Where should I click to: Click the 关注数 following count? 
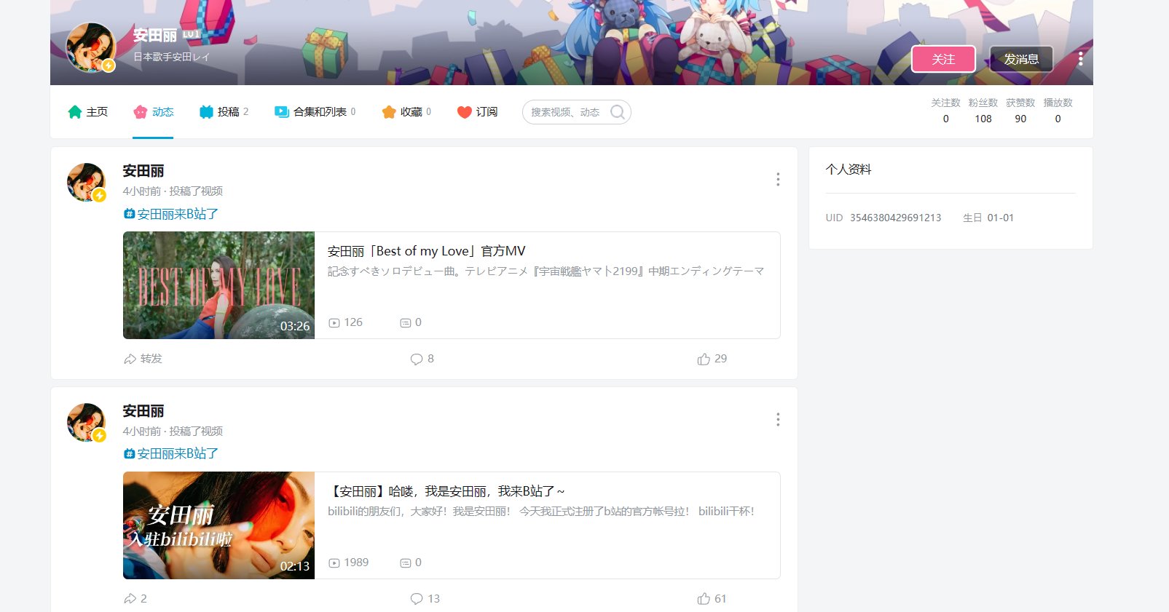tap(945, 111)
